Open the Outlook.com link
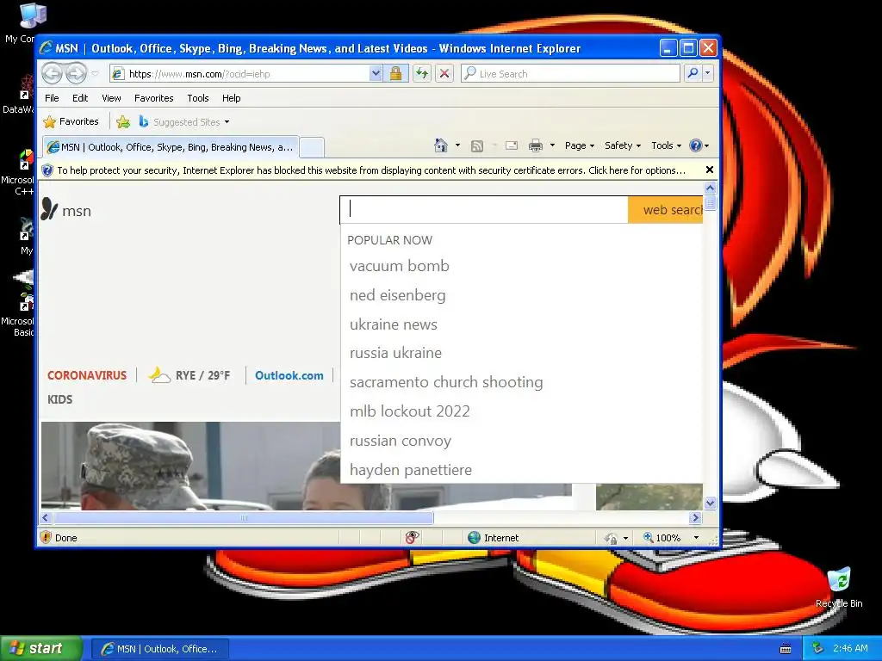This screenshot has height=661, width=882. pyautogui.click(x=289, y=375)
